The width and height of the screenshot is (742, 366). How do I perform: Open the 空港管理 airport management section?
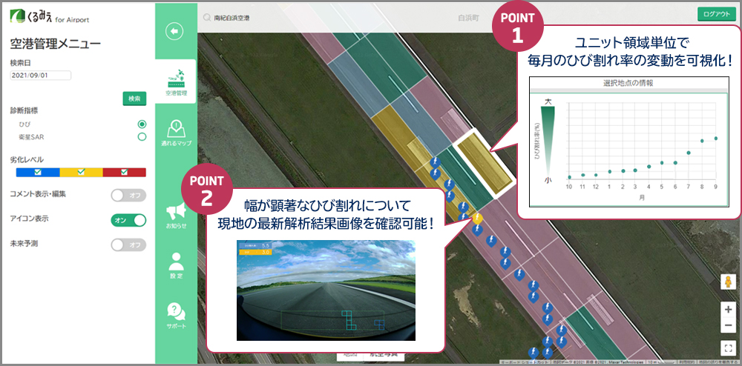click(x=176, y=82)
